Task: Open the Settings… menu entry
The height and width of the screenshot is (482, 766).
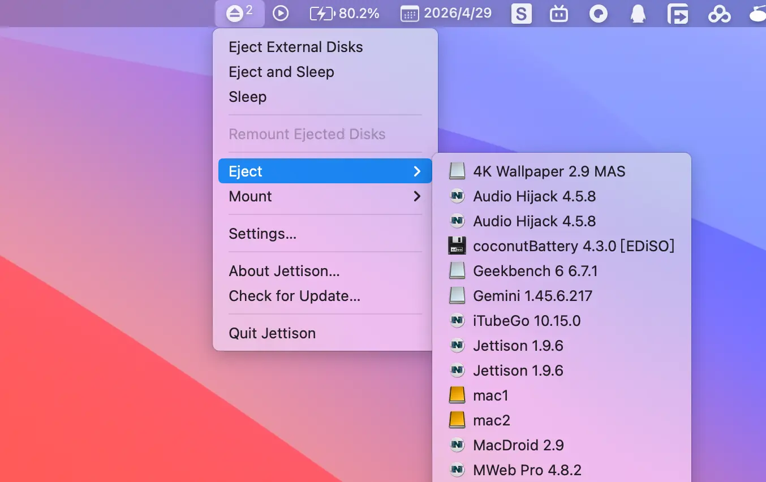Action: tap(325, 234)
